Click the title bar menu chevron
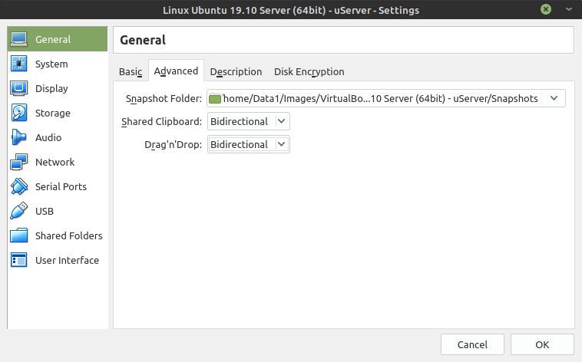 (x=569, y=9)
